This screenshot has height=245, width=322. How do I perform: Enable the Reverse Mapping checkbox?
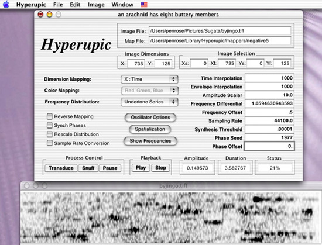coord(50,116)
